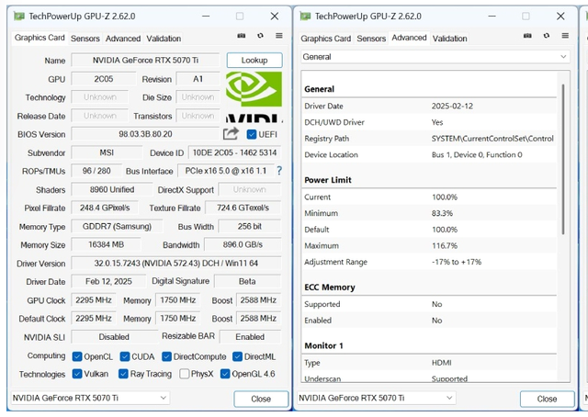Click NVIDIA SLI field Disabled
The height and width of the screenshot is (417, 588).
click(114, 337)
